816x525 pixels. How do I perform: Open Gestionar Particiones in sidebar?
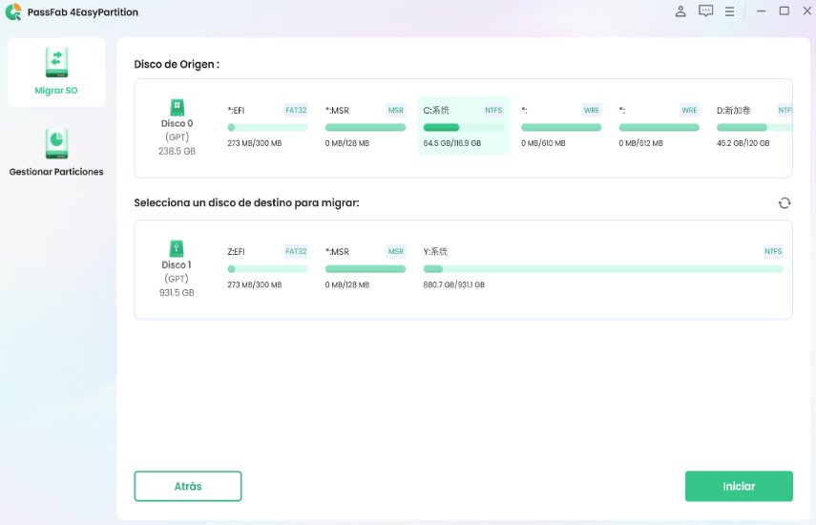(x=56, y=153)
